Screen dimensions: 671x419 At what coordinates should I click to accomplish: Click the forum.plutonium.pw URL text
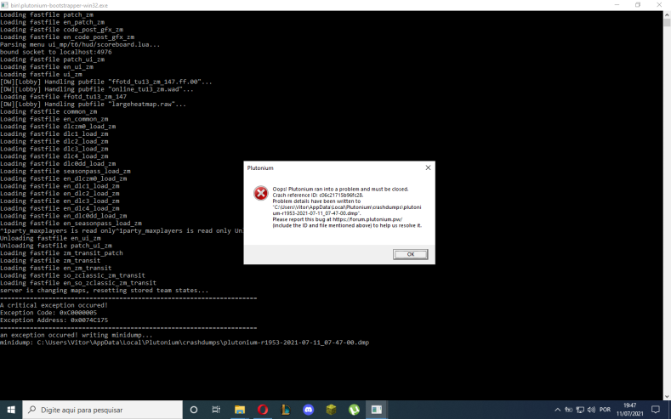367,219
